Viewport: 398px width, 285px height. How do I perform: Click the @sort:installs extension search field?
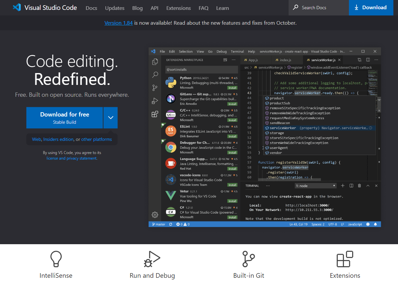(x=202, y=69)
